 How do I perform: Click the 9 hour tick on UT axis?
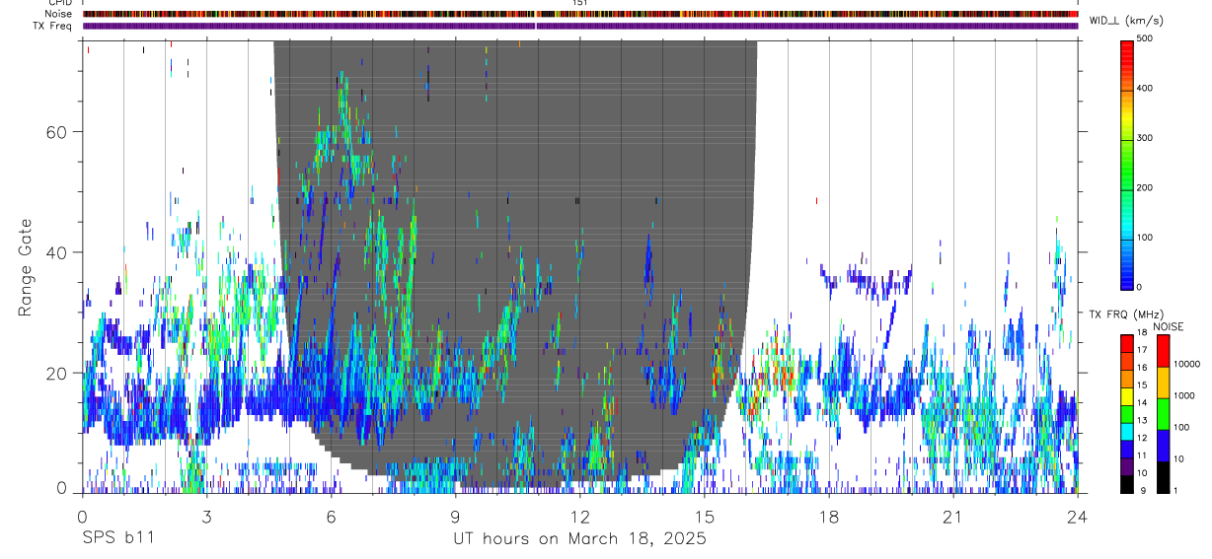(455, 517)
